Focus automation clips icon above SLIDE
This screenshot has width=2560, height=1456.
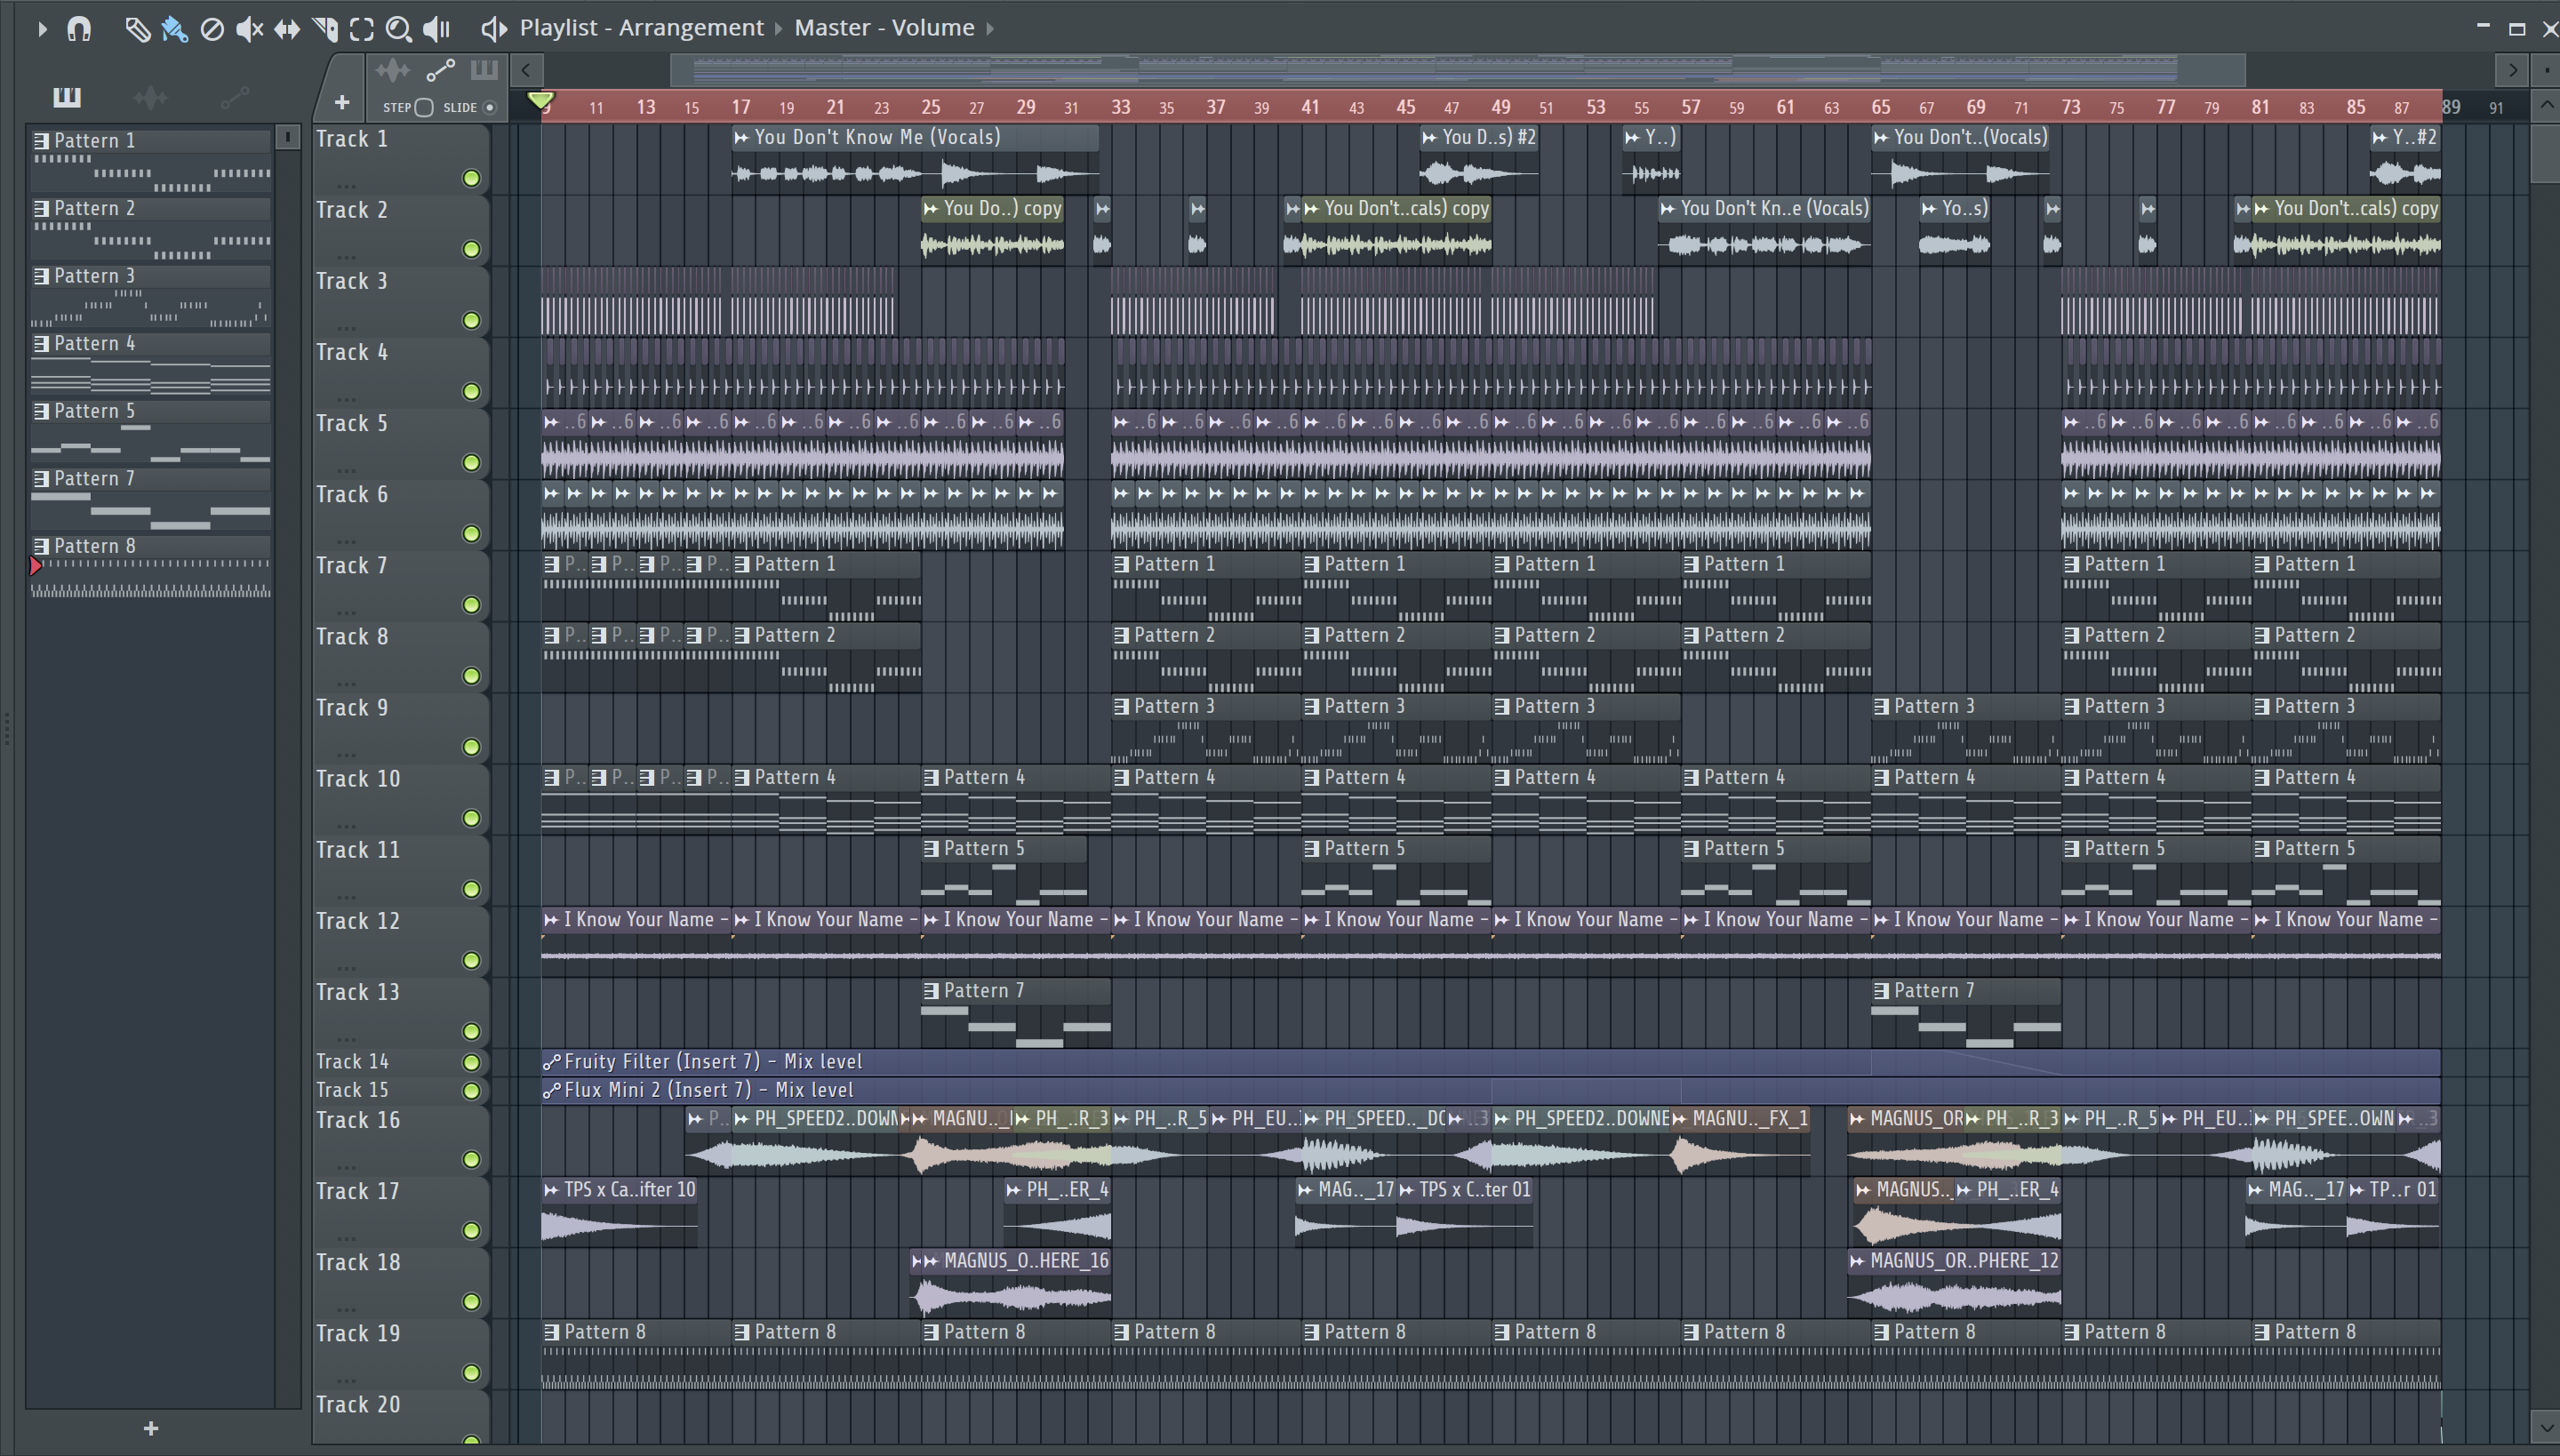coord(441,70)
